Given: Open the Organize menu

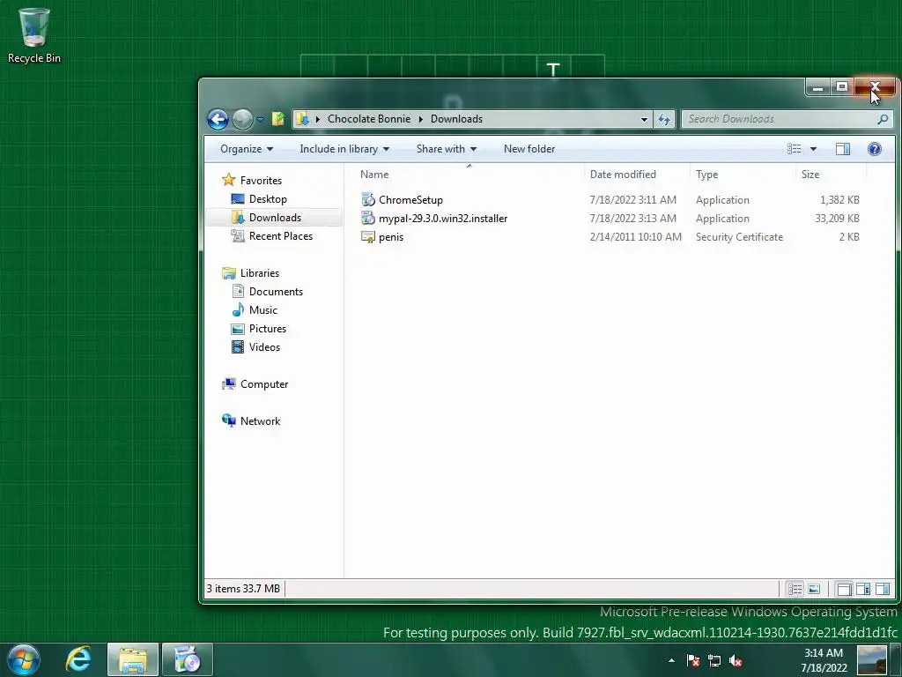Looking at the screenshot, I should click(x=247, y=149).
